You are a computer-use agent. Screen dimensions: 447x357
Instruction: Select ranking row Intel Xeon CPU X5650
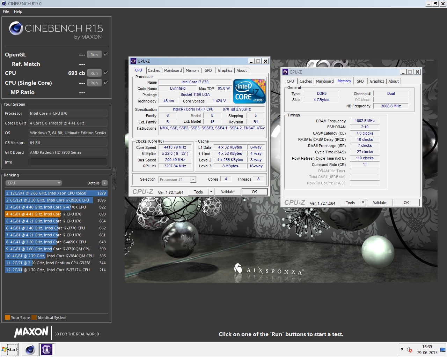(56, 193)
